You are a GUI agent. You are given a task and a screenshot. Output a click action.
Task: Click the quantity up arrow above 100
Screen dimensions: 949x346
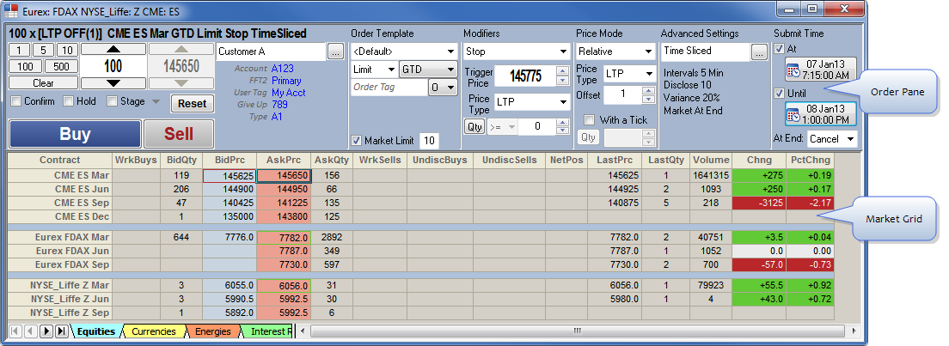pyautogui.click(x=113, y=49)
